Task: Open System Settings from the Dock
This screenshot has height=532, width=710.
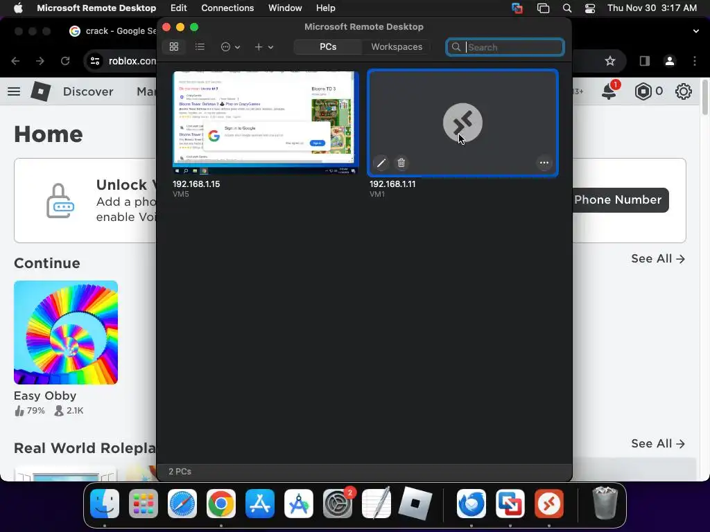Action: [338, 504]
